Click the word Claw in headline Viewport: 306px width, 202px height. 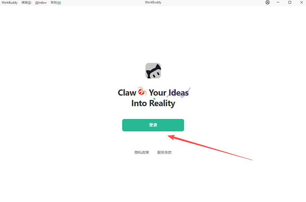click(x=127, y=93)
